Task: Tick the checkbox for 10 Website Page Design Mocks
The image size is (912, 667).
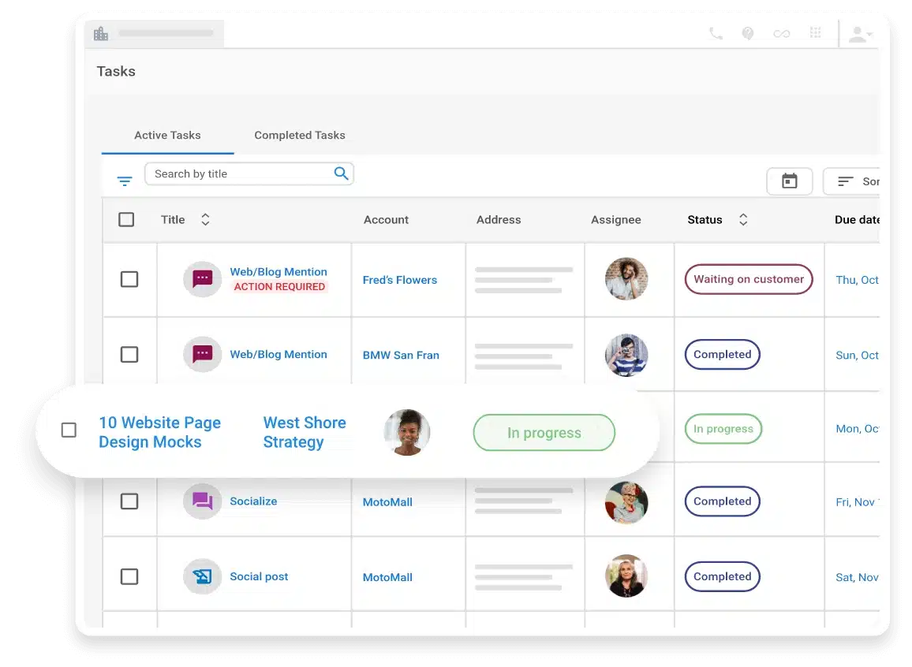Action: [69, 430]
